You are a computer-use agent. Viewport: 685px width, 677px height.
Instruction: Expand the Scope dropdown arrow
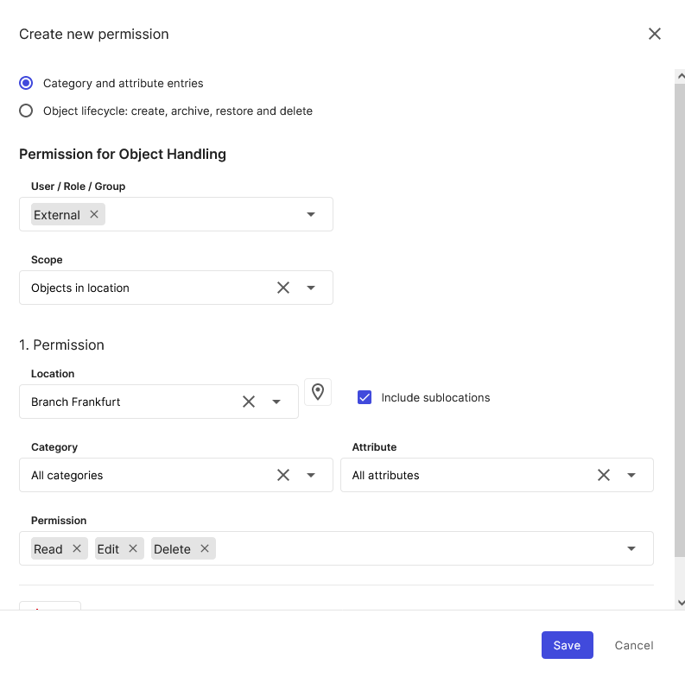(x=311, y=288)
